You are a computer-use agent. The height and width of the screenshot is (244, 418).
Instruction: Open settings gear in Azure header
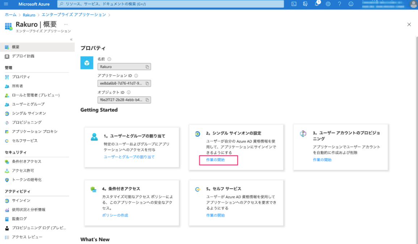[328, 4]
